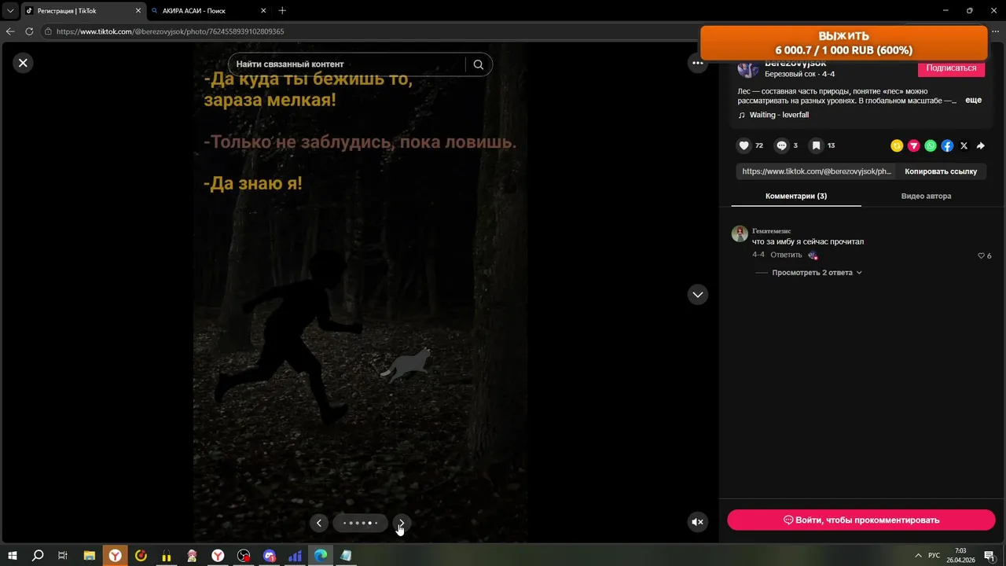
Task: Expand description with еще
Action: (x=973, y=101)
